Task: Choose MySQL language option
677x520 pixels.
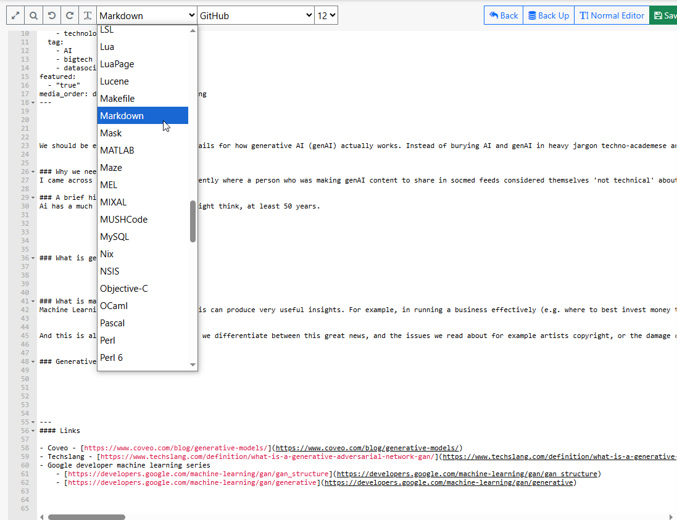Action: [x=143, y=236]
